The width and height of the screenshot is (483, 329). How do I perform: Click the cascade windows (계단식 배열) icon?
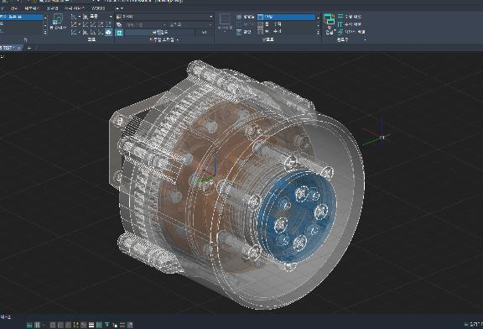coord(340,32)
